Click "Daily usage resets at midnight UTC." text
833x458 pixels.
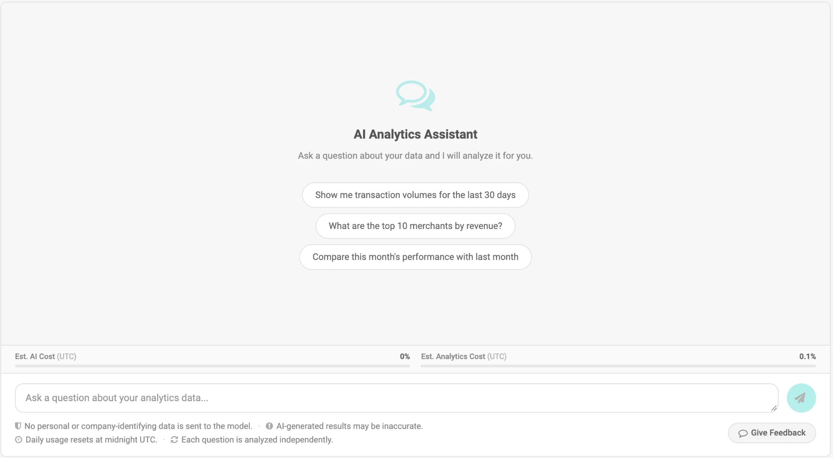tap(91, 440)
